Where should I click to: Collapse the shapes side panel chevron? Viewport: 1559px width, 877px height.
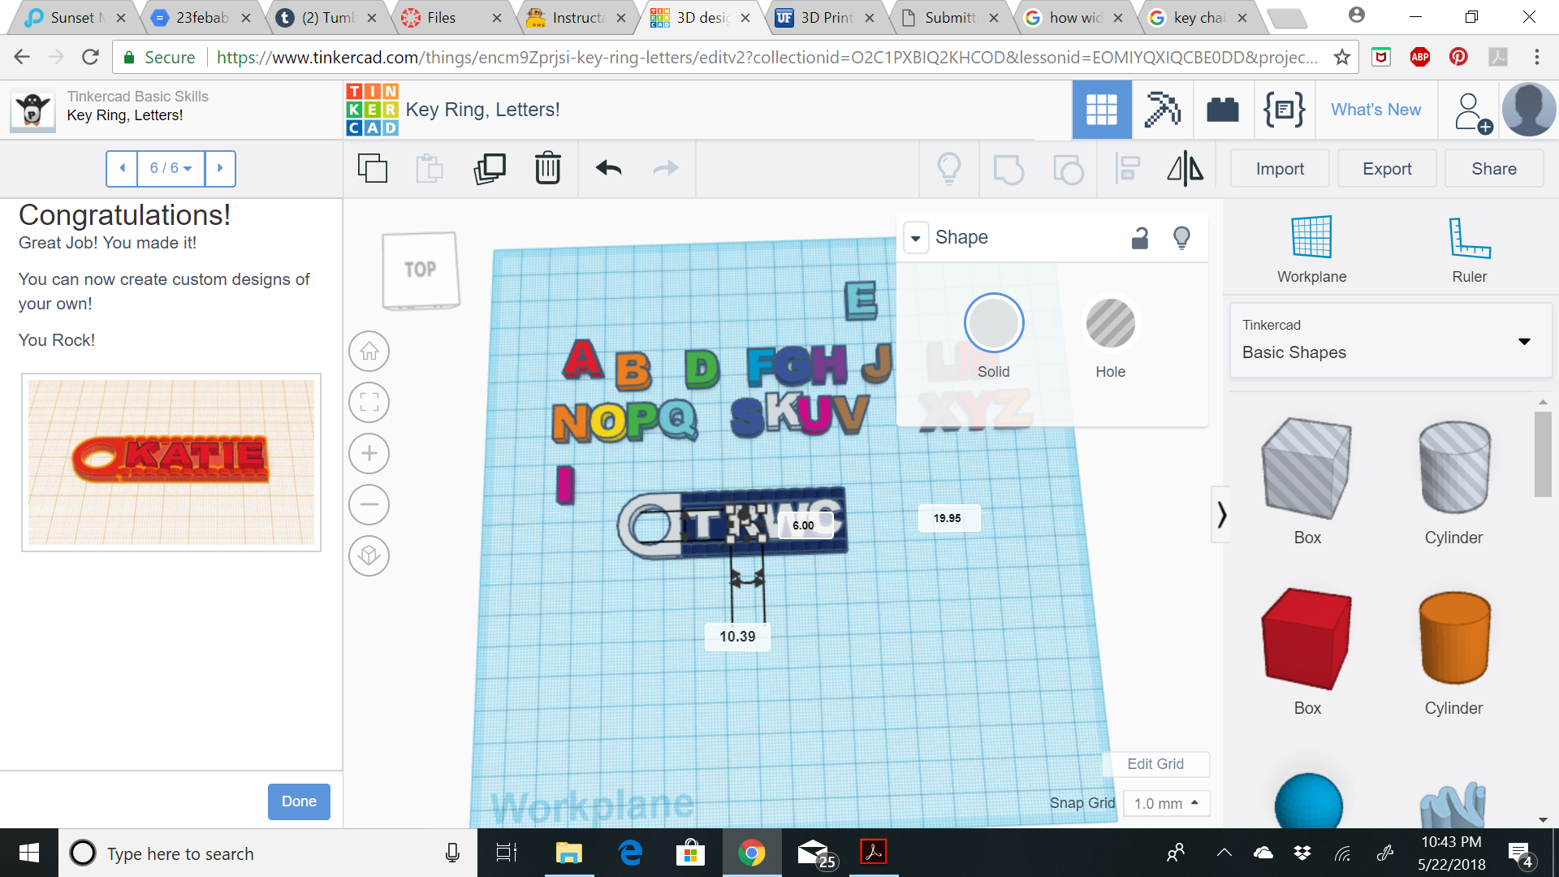tap(1221, 515)
